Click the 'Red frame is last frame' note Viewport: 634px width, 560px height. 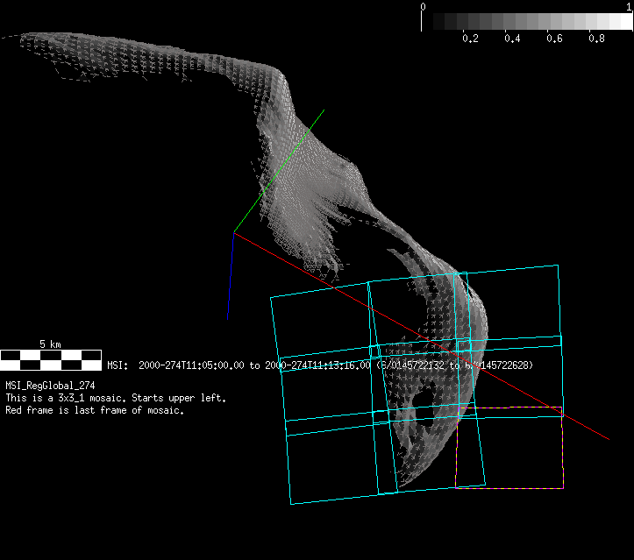[x=95, y=410]
